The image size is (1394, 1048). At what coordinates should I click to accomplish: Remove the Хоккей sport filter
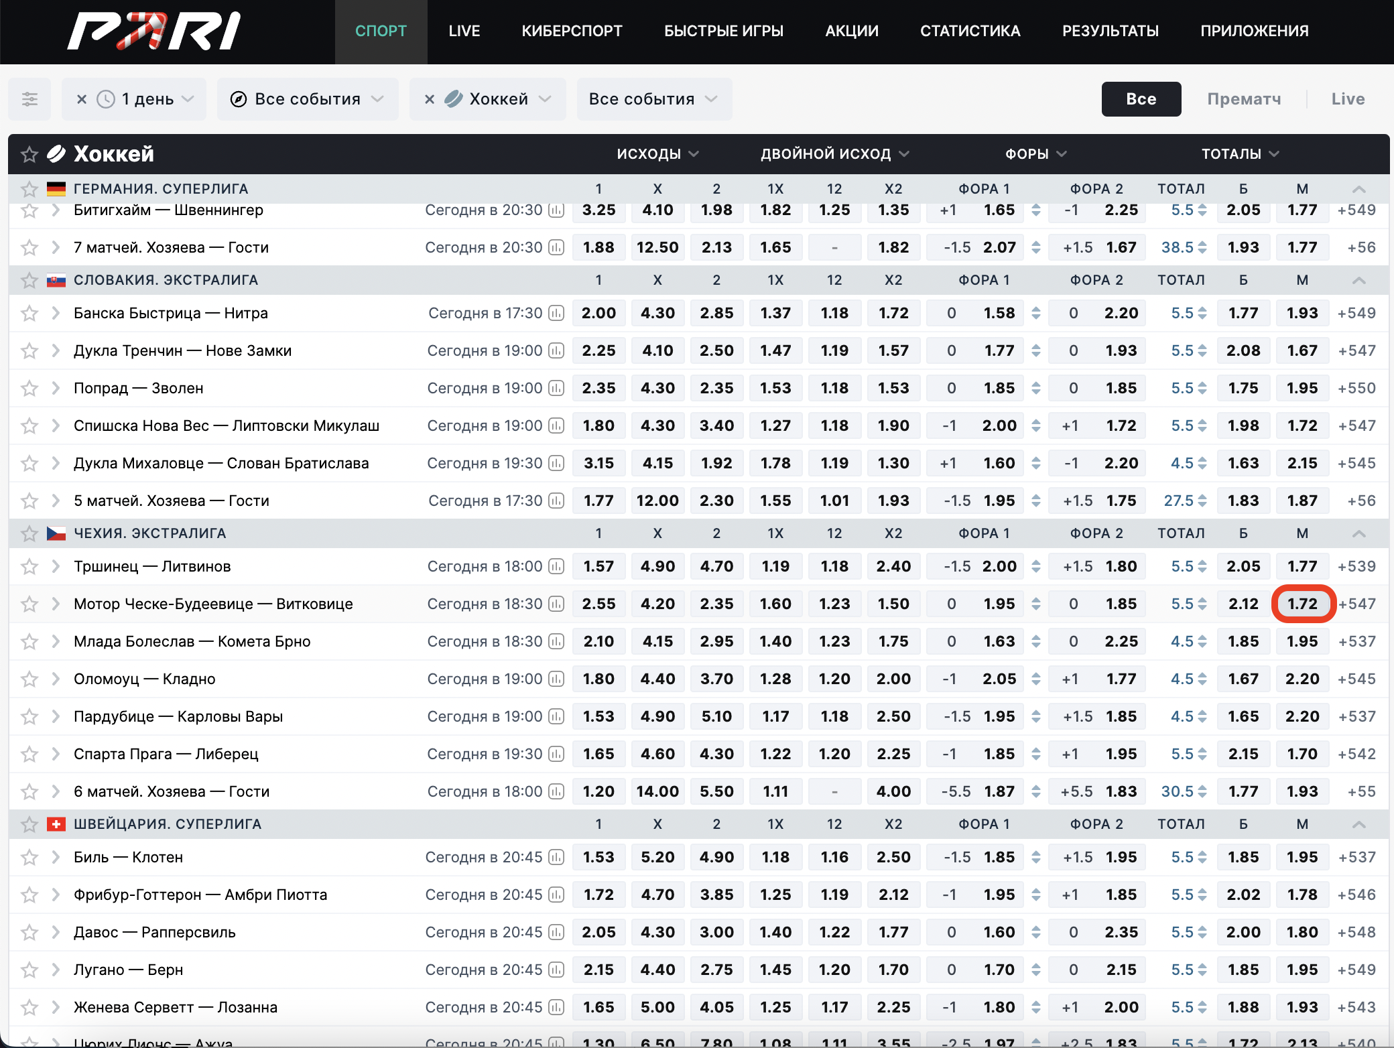[x=430, y=99]
